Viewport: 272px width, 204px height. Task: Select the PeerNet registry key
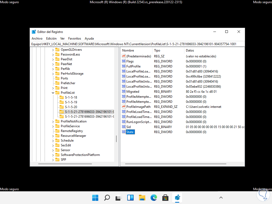(x=66, y=64)
